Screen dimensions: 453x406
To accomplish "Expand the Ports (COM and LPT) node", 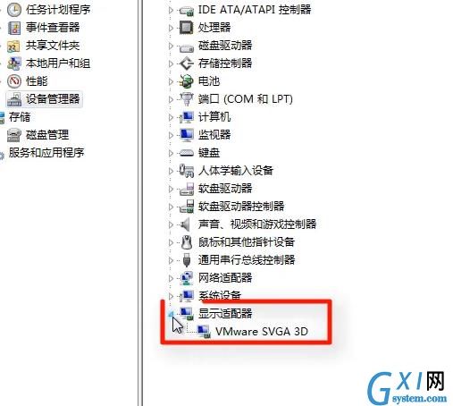I will click(171, 99).
